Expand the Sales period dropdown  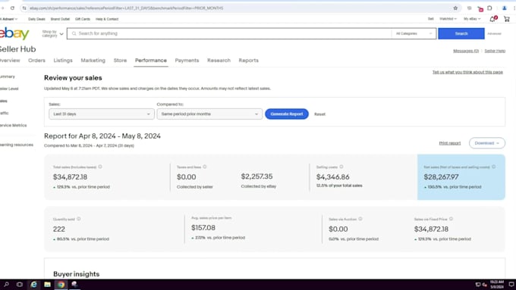(x=102, y=114)
